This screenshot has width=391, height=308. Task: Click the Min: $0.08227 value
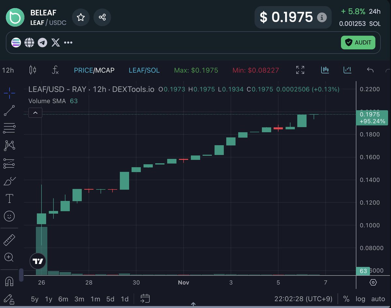pos(255,70)
